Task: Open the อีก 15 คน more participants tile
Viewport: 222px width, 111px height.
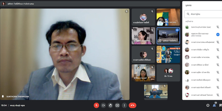Action: pos(168,73)
